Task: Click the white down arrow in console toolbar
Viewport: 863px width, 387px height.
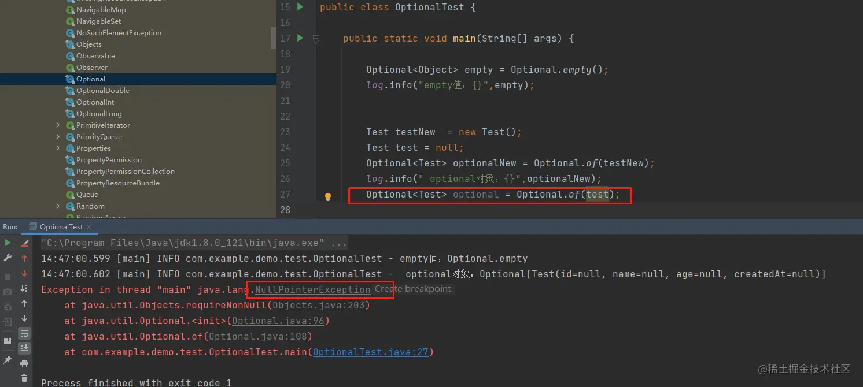Action: [24, 318]
